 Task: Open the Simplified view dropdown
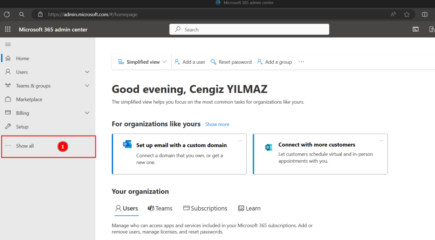(142, 62)
